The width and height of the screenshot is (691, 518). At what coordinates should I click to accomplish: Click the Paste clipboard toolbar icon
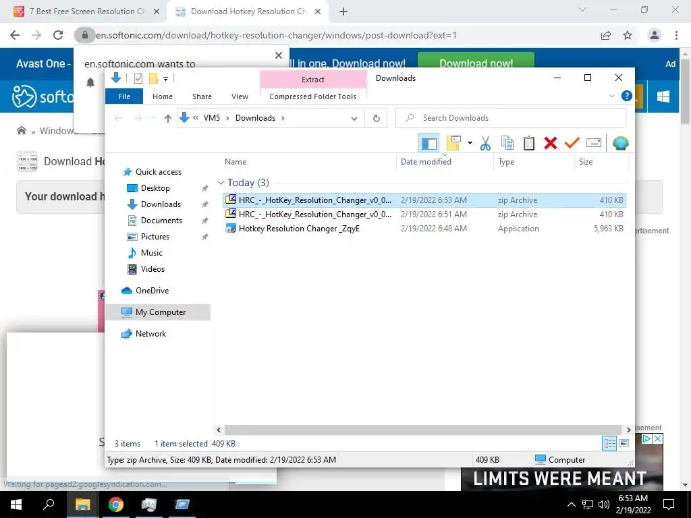click(529, 143)
